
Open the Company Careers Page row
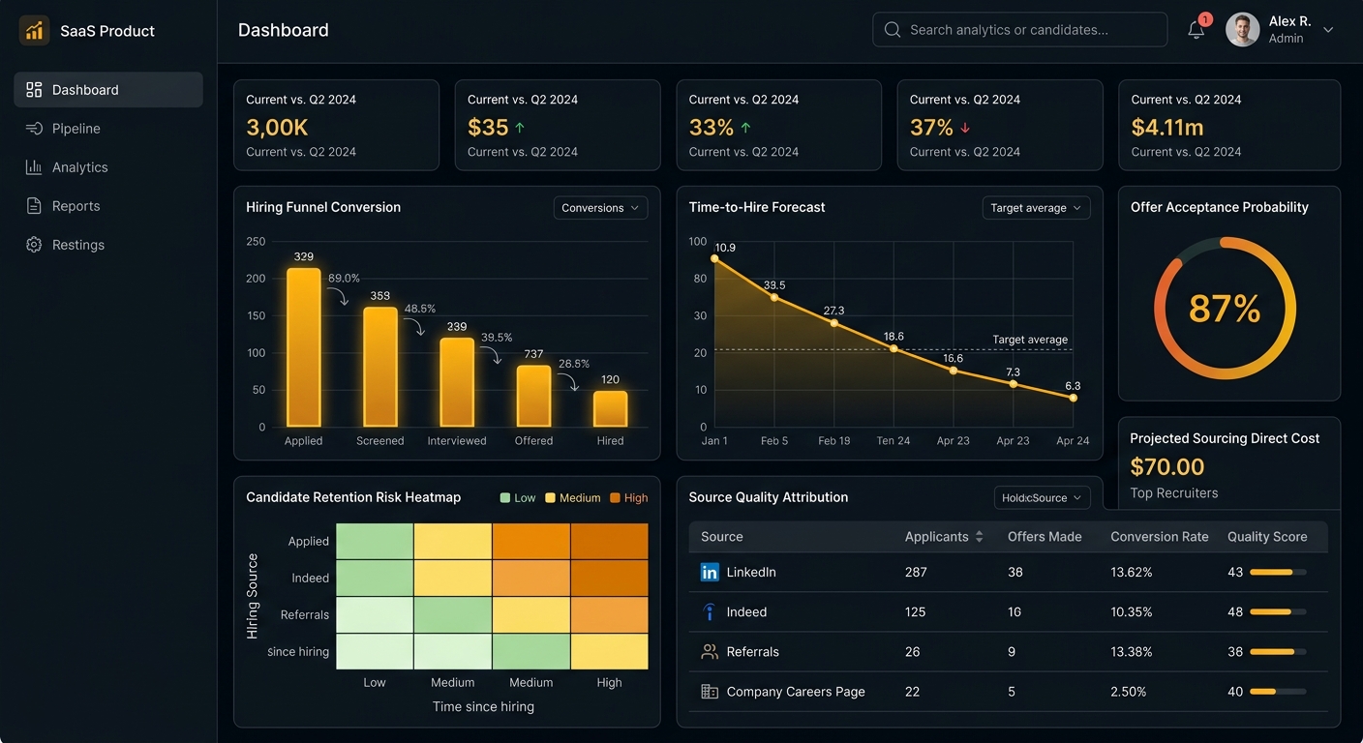pyautogui.click(x=1008, y=692)
